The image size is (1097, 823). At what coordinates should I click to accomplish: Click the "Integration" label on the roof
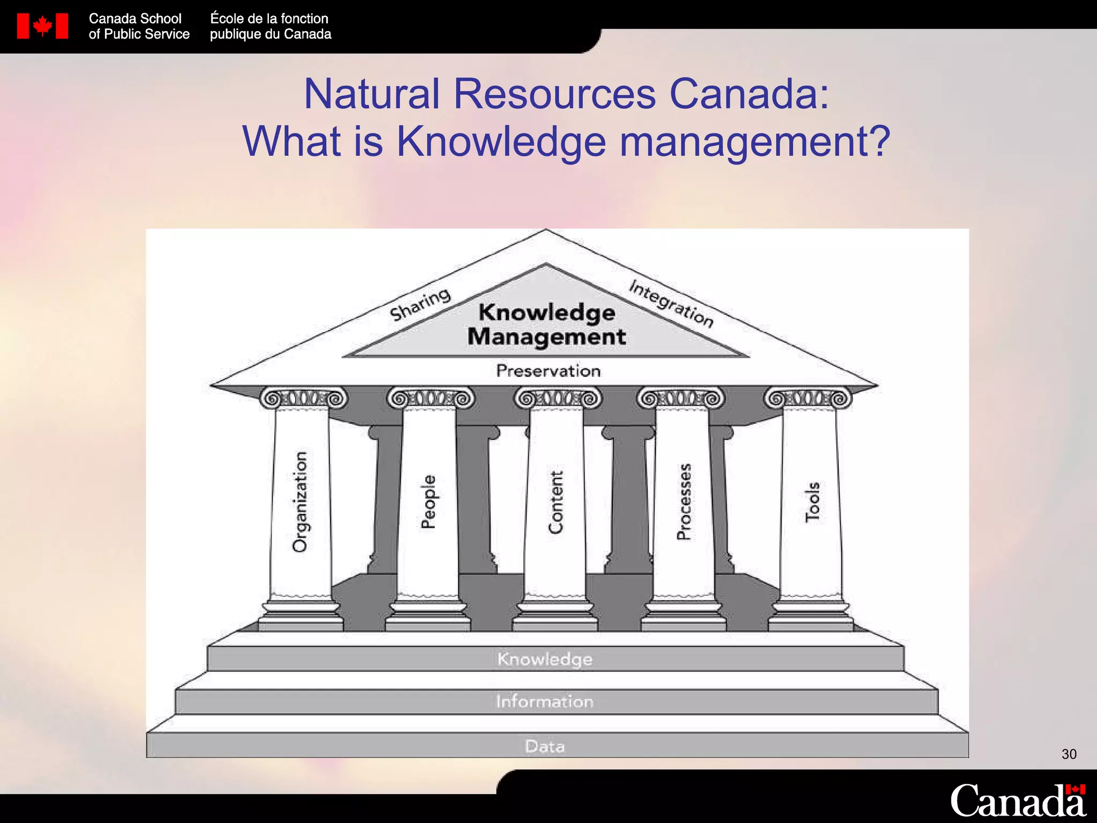pyautogui.click(x=671, y=303)
